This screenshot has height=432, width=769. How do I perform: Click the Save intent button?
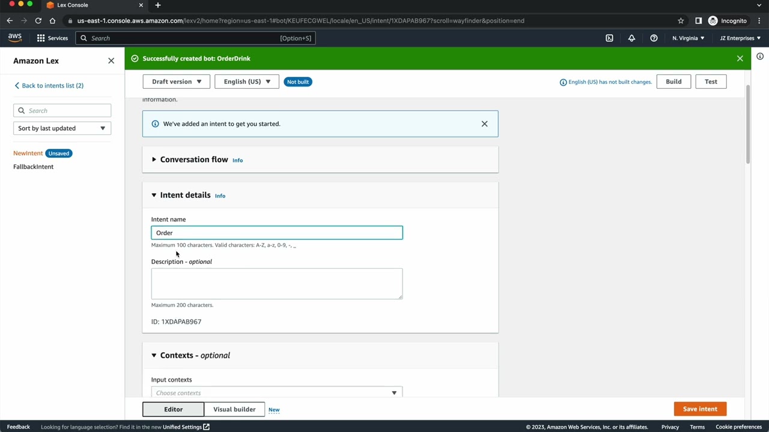700,409
